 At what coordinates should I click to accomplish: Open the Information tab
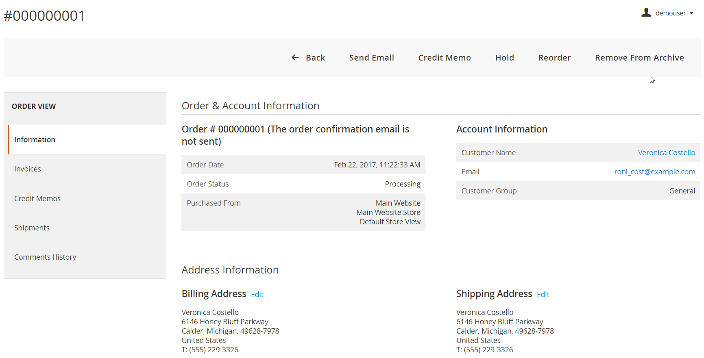[35, 140]
